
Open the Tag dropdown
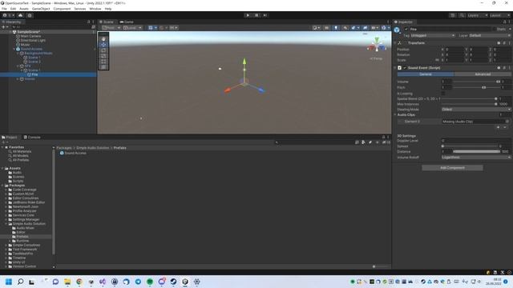(433, 35)
